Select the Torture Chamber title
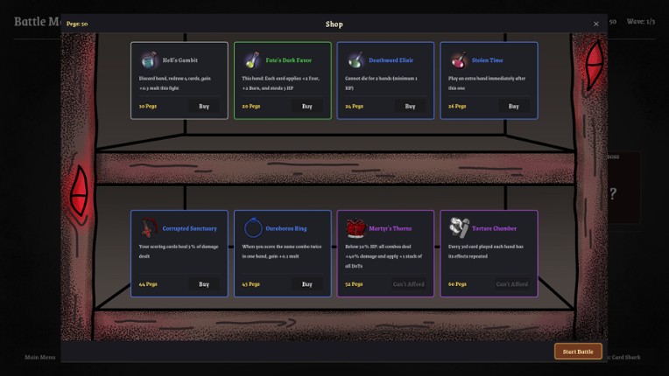This screenshot has width=669, height=376. pos(495,228)
